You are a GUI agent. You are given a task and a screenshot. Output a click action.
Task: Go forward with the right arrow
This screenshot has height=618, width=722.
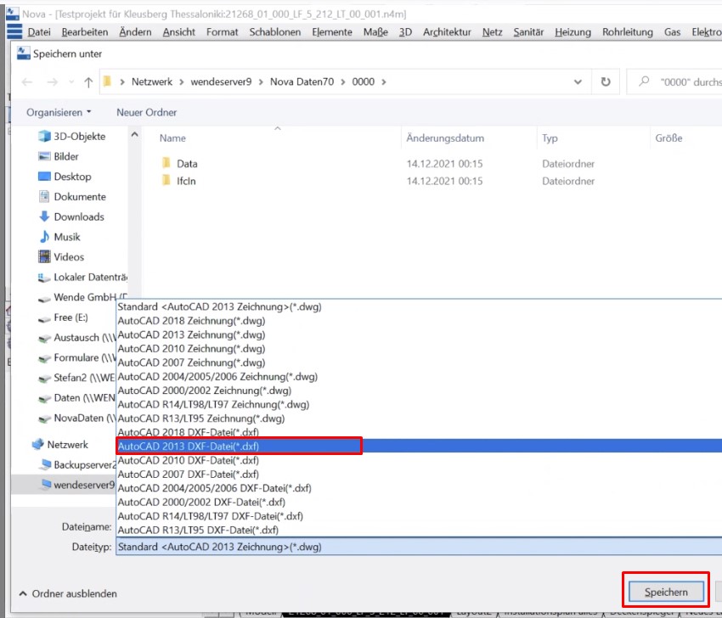click(x=53, y=81)
